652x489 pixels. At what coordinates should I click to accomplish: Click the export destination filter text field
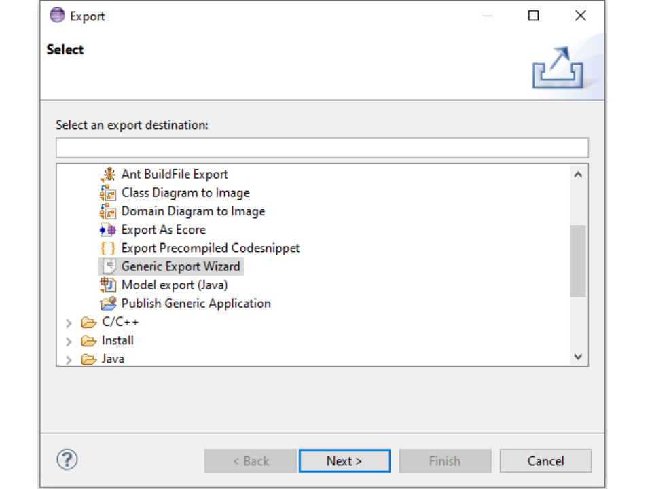point(322,147)
